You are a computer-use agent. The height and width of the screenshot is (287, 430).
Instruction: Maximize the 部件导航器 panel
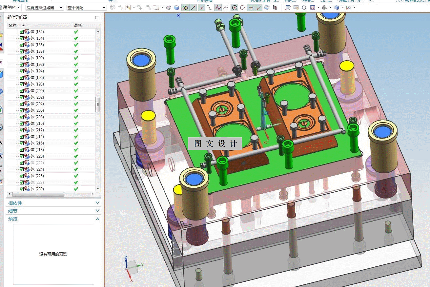[x=97, y=17]
